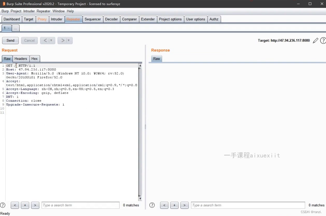The width and height of the screenshot is (326, 216).
Task: Click the Target URL text
Action: 284,40
